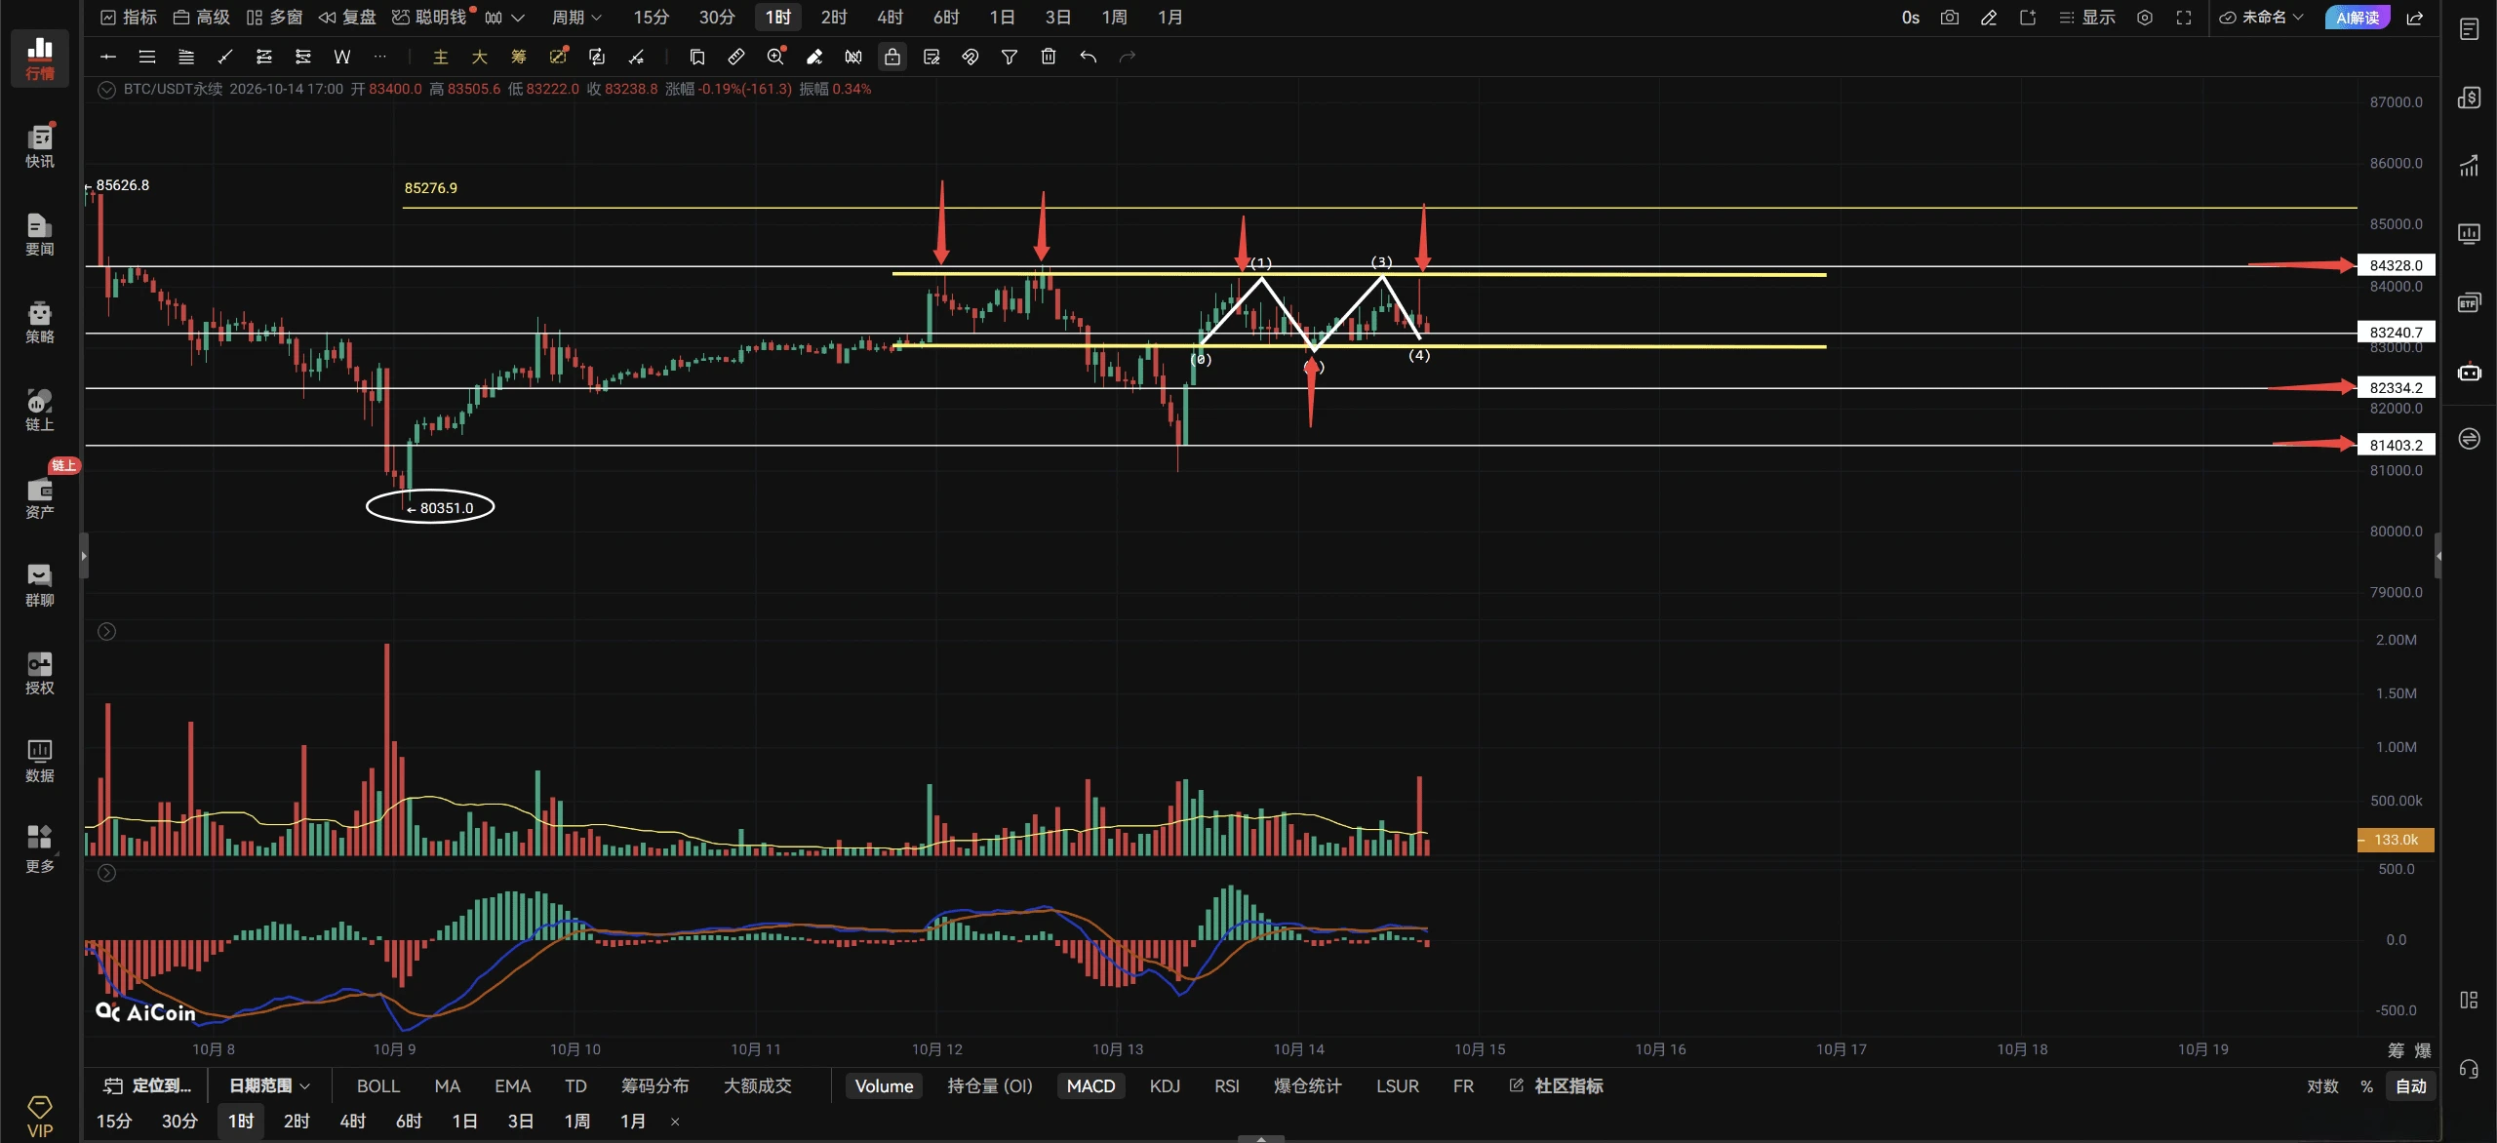Open the 社区指标 community indicators link
2497x1143 pixels.
pyautogui.click(x=1557, y=1085)
